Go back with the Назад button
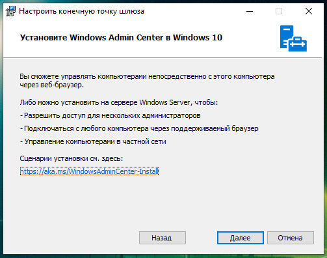 click(x=163, y=238)
